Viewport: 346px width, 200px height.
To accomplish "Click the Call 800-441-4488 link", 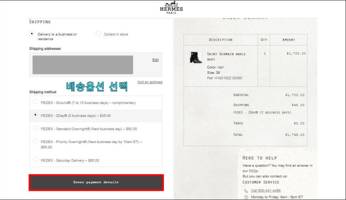I will pos(266,190).
